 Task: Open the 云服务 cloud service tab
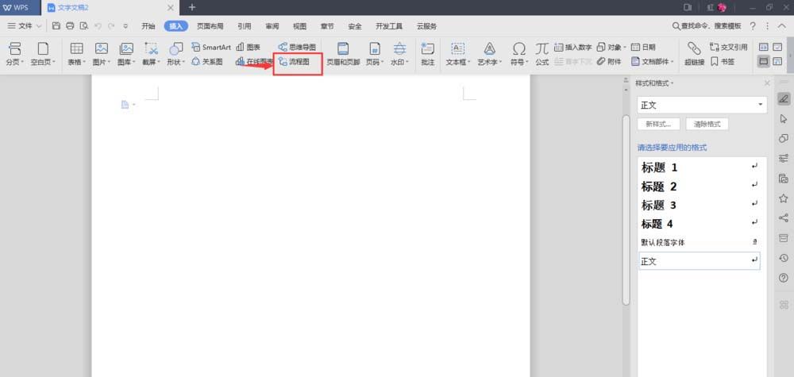pos(426,26)
